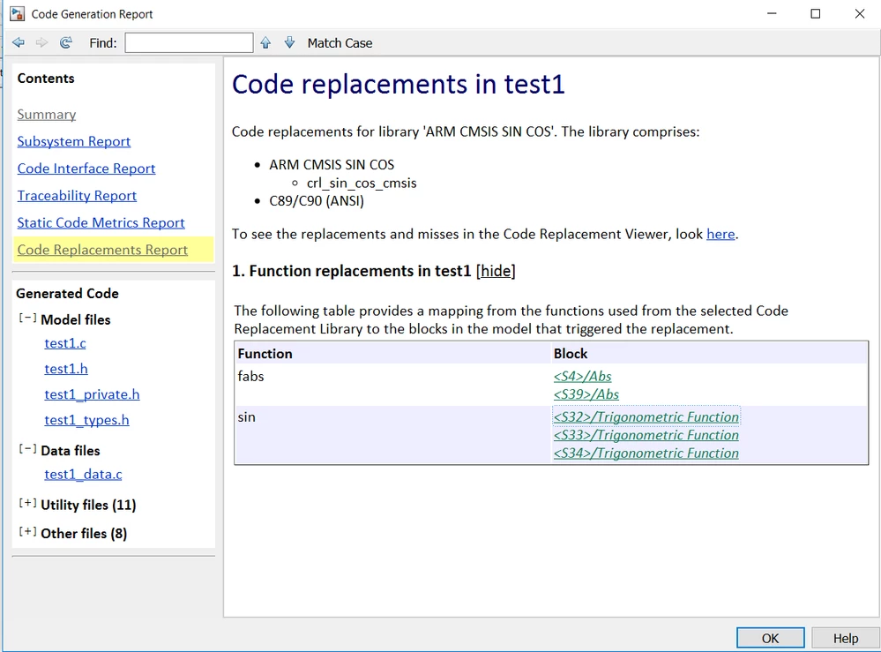This screenshot has height=652, width=881.
Task: Expand the Utility files (11) group
Action: click(27, 504)
